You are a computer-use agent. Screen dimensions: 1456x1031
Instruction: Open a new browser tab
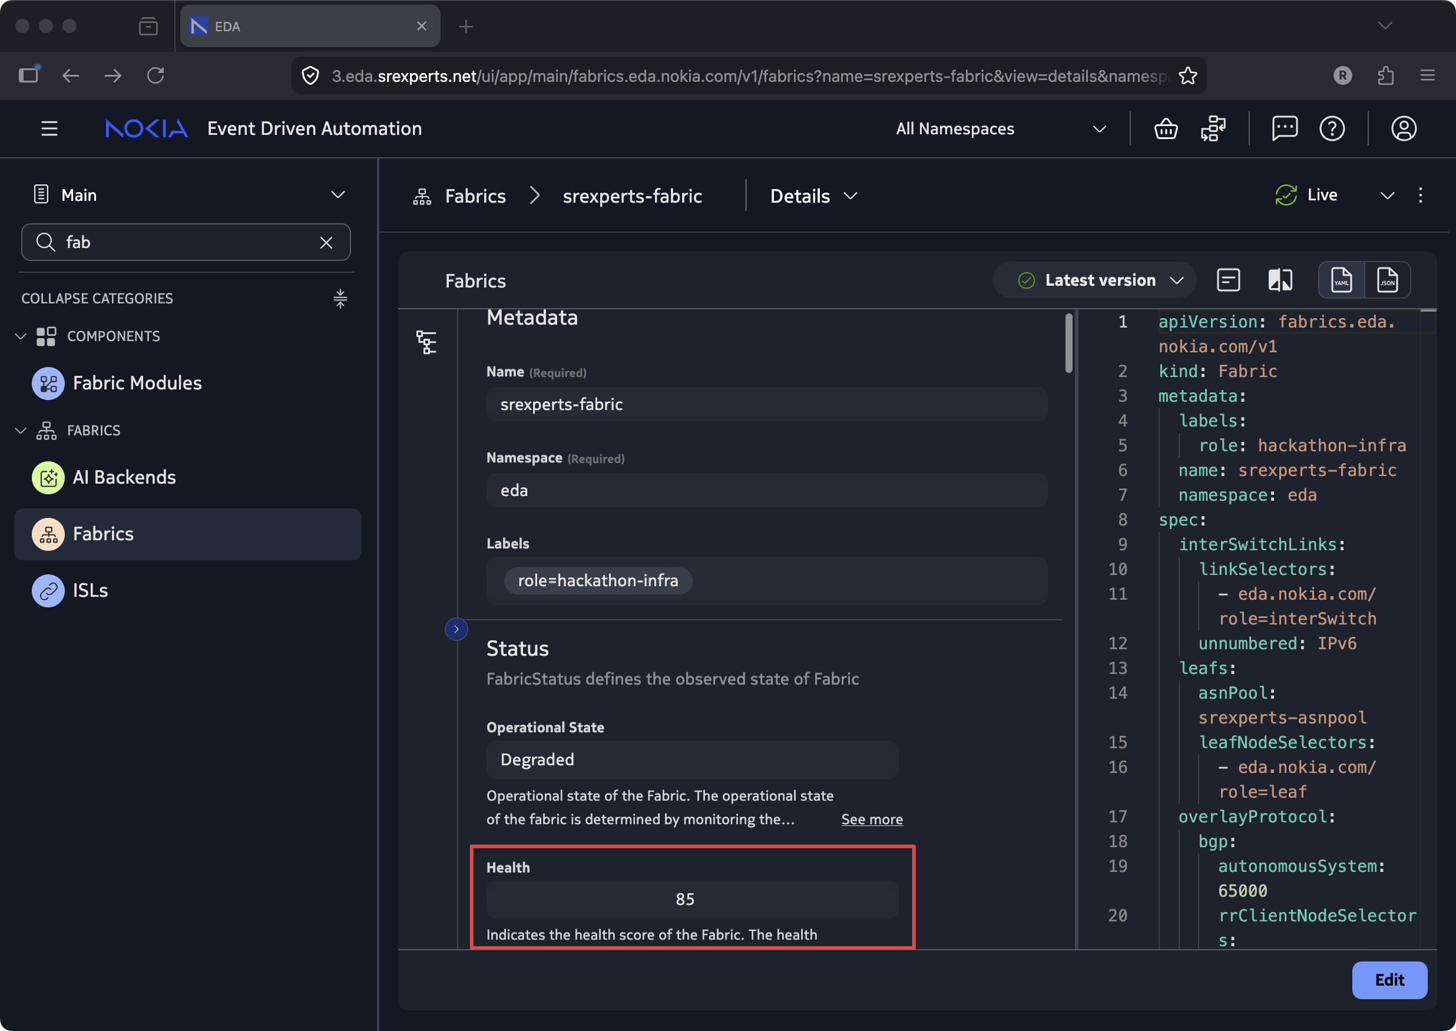(x=466, y=26)
